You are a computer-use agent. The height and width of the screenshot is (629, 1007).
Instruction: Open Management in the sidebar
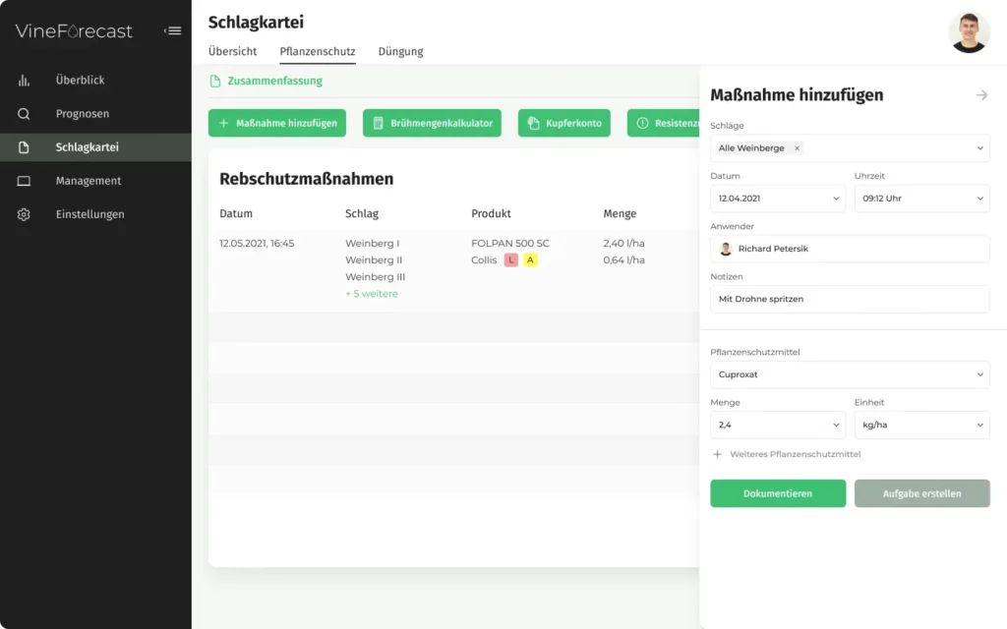[95, 181]
